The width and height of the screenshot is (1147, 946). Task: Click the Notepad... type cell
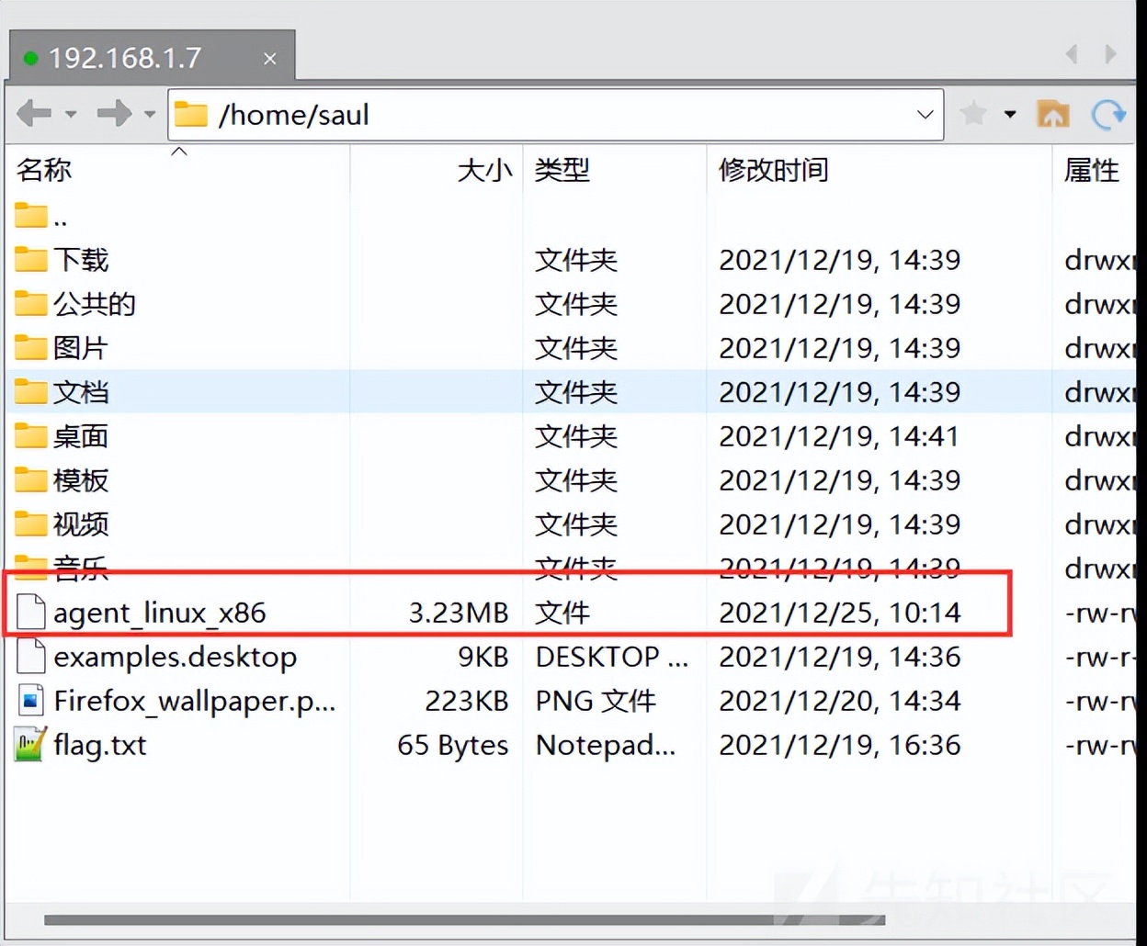pyautogui.click(x=606, y=745)
